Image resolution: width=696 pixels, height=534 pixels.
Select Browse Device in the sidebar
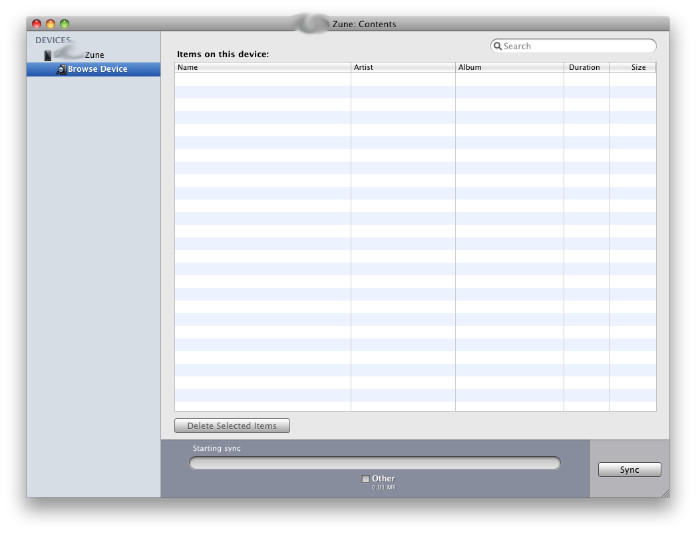(93, 69)
